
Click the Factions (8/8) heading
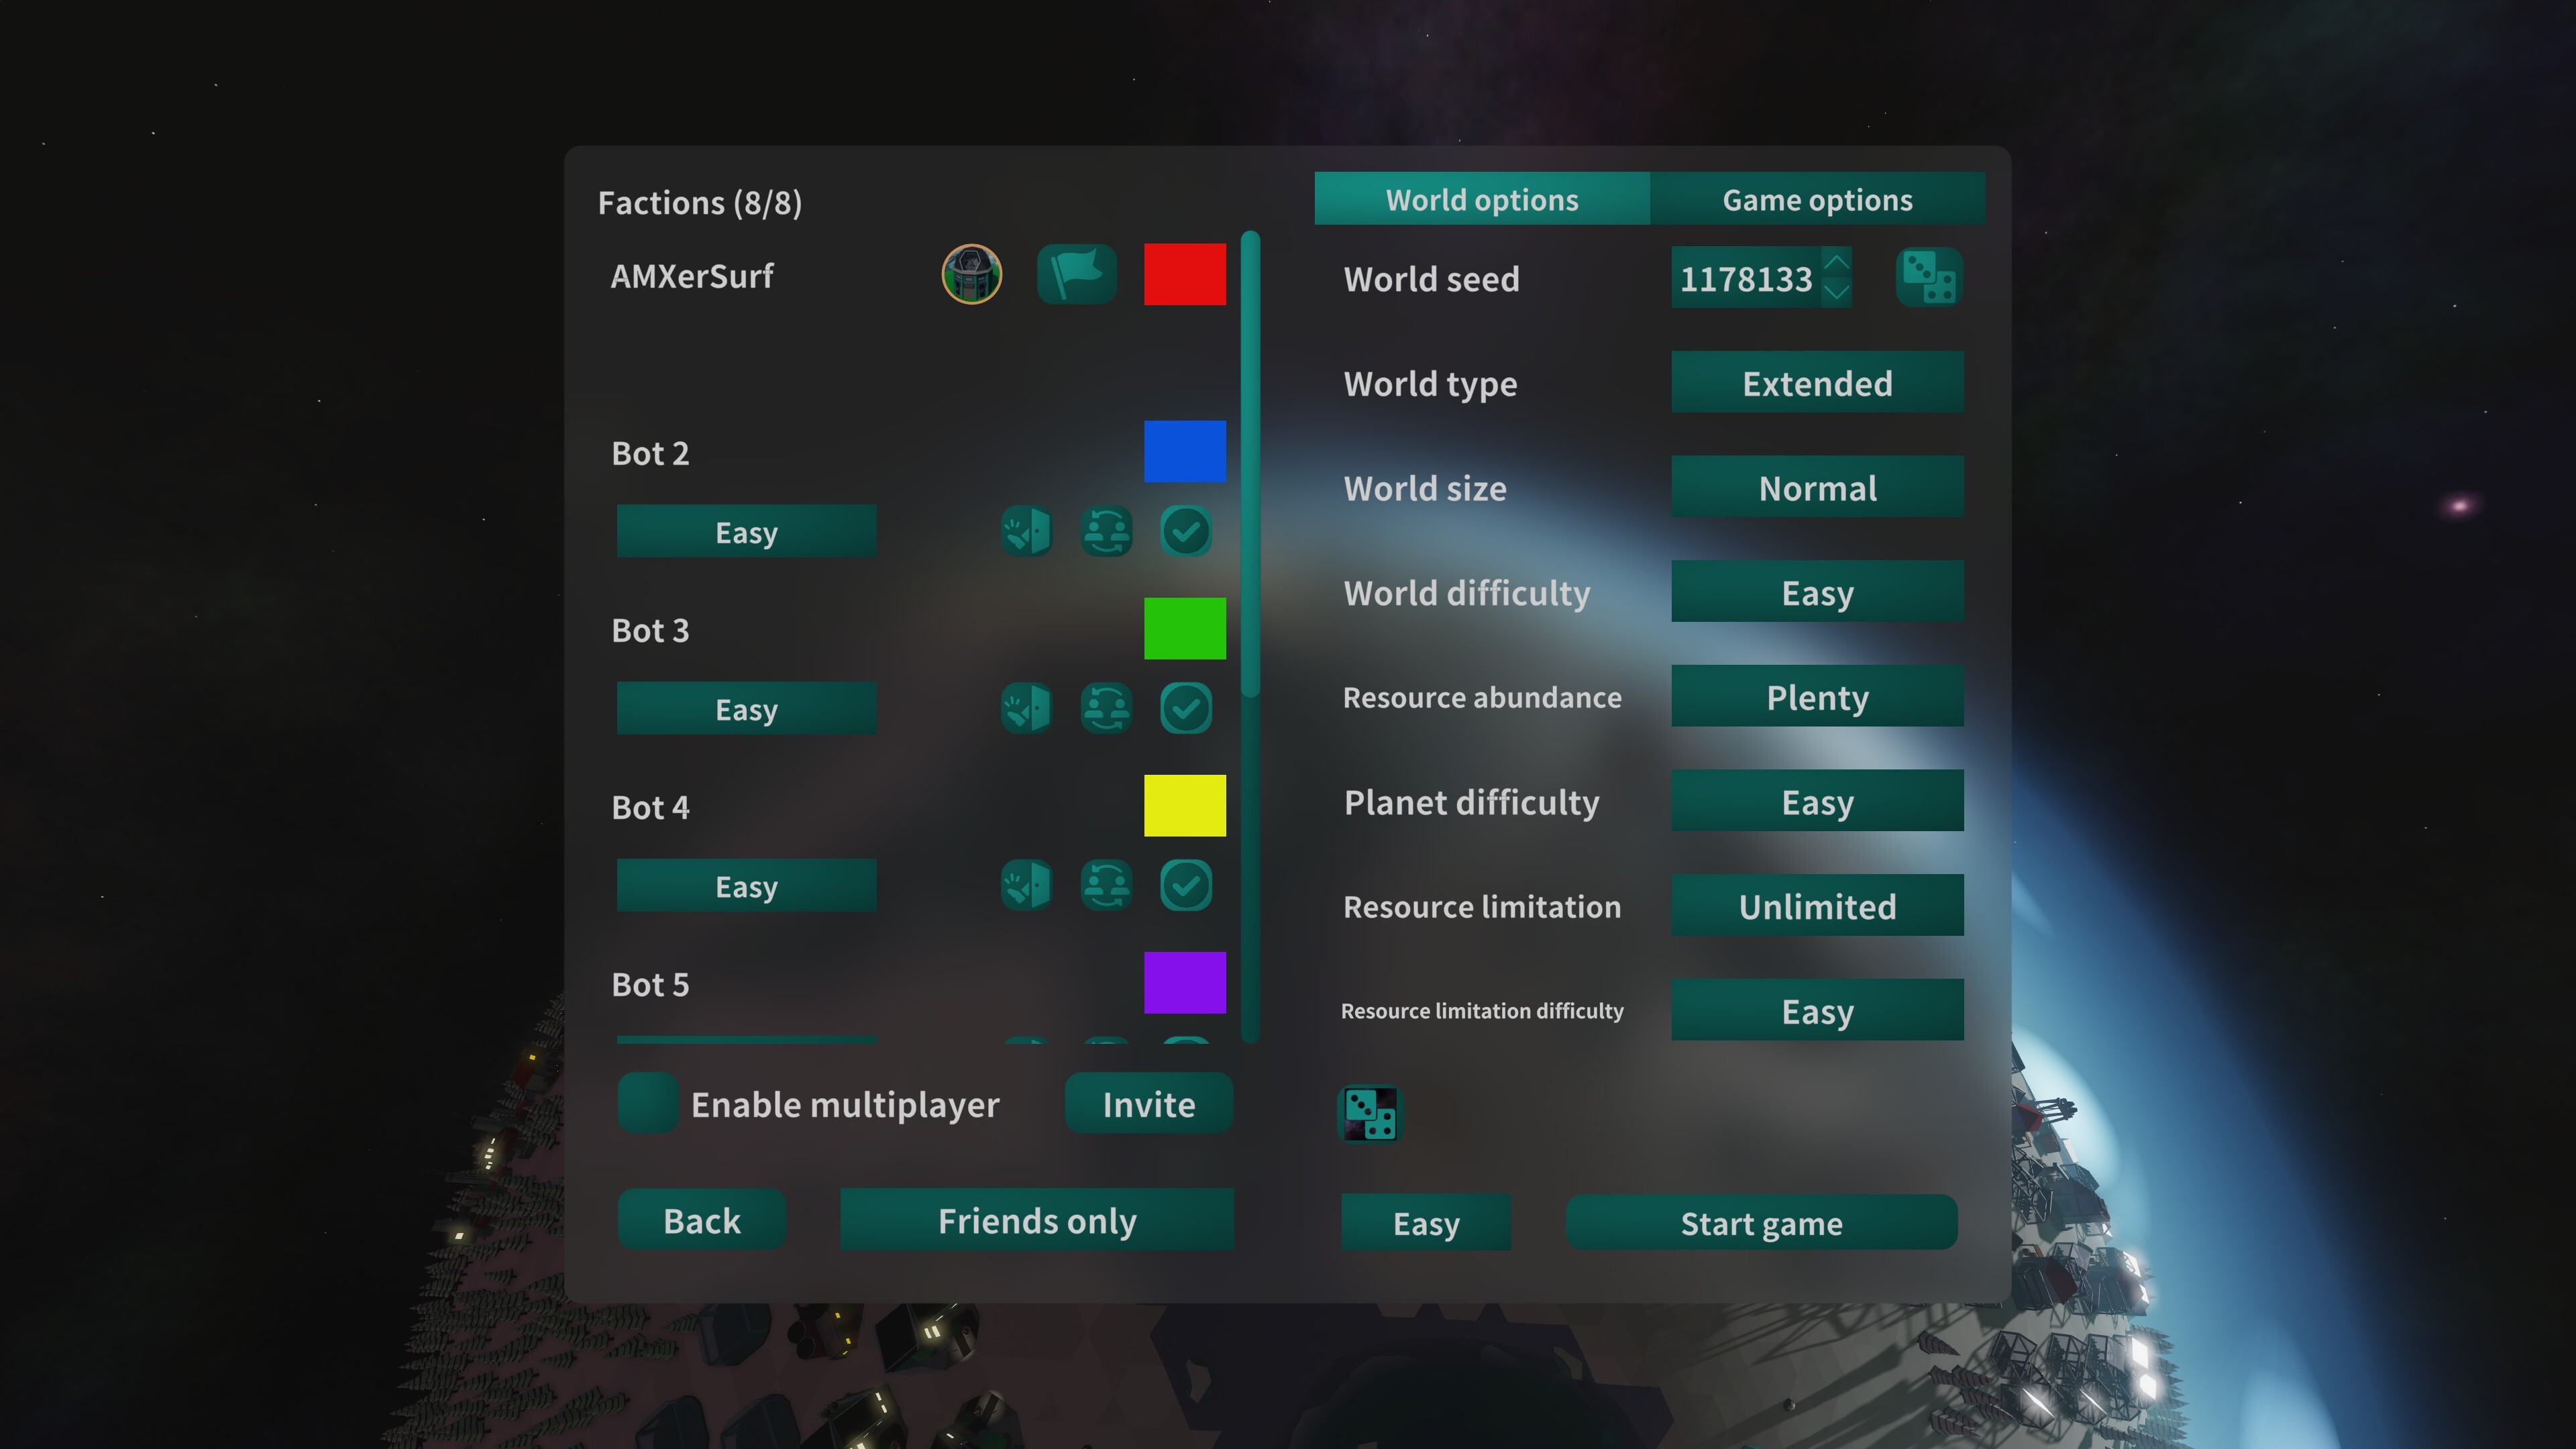pyautogui.click(x=700, y=202)
